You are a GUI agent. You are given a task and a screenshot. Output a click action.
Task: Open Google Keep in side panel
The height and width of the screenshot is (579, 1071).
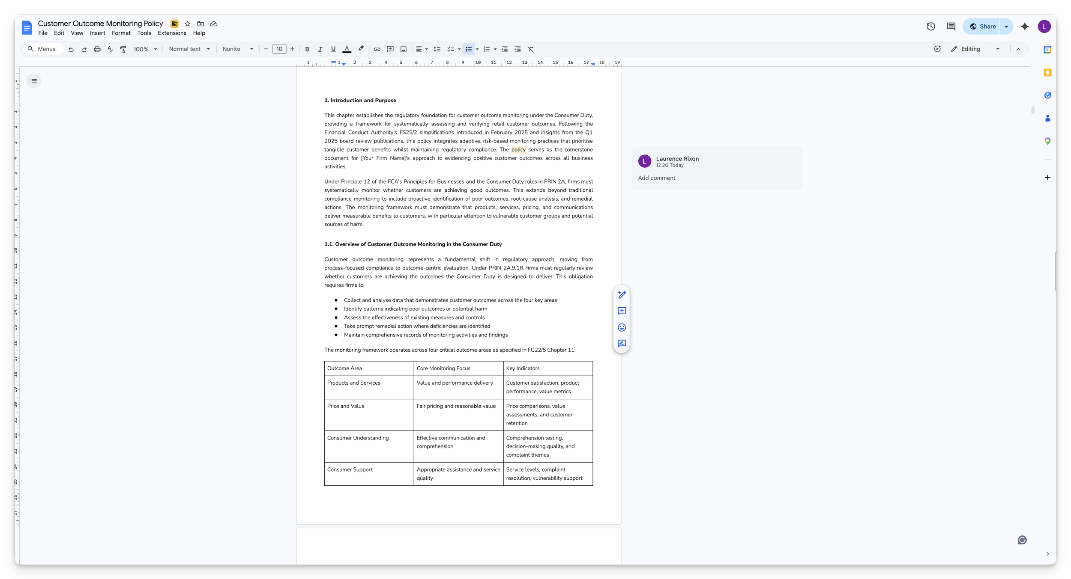[1047, 73]
